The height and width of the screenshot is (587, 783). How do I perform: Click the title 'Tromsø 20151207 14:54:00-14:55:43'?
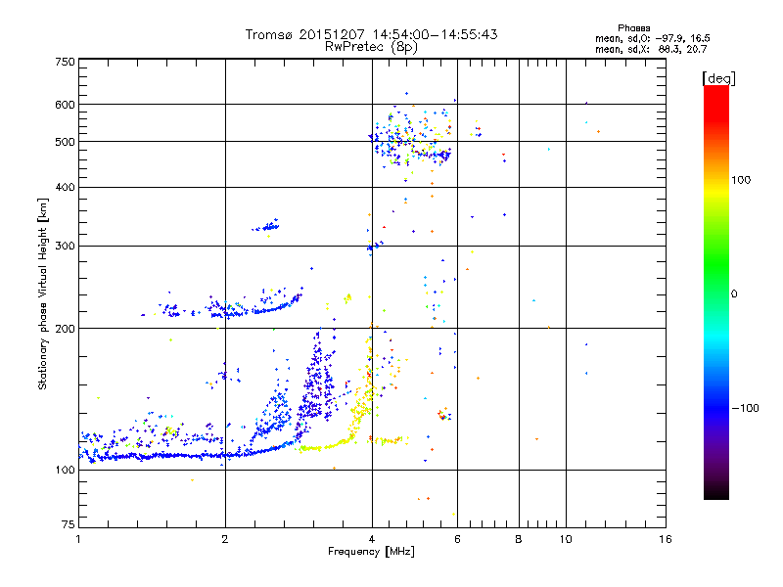pos(371,34)
